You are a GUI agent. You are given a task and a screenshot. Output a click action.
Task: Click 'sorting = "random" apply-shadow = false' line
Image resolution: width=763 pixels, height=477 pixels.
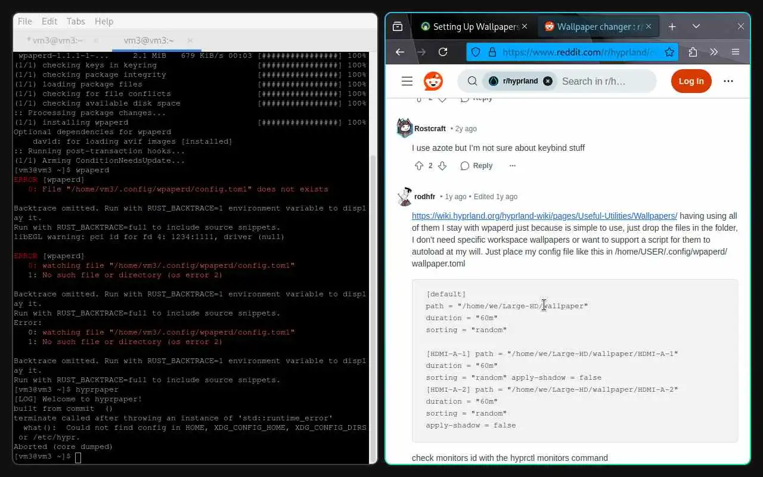[513, 377]
